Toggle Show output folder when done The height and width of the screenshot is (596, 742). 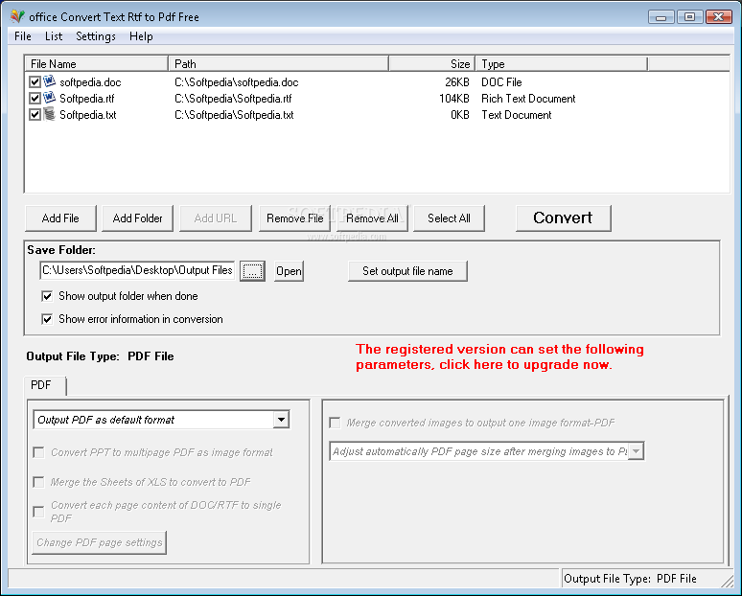coord(47,296)
